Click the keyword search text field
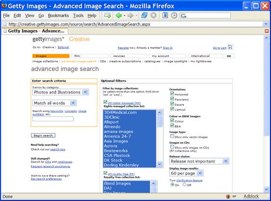Screen dimensions: 271x201 53,119
